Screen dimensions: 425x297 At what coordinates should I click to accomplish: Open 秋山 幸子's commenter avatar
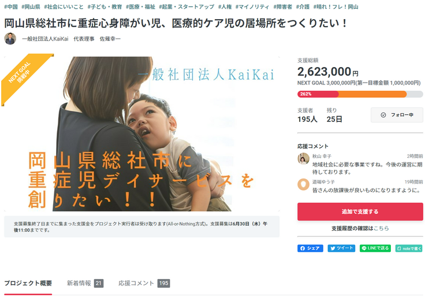303,158
